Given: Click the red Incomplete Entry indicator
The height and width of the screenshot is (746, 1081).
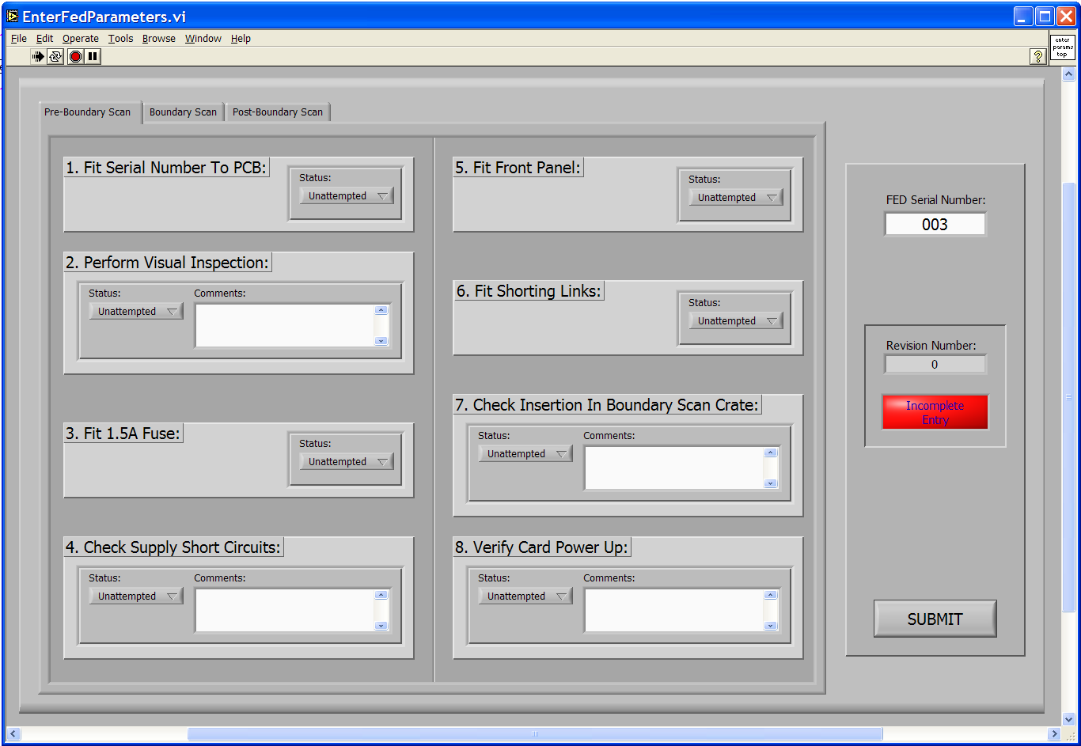Looking at the screenshot, I should 935,412.
